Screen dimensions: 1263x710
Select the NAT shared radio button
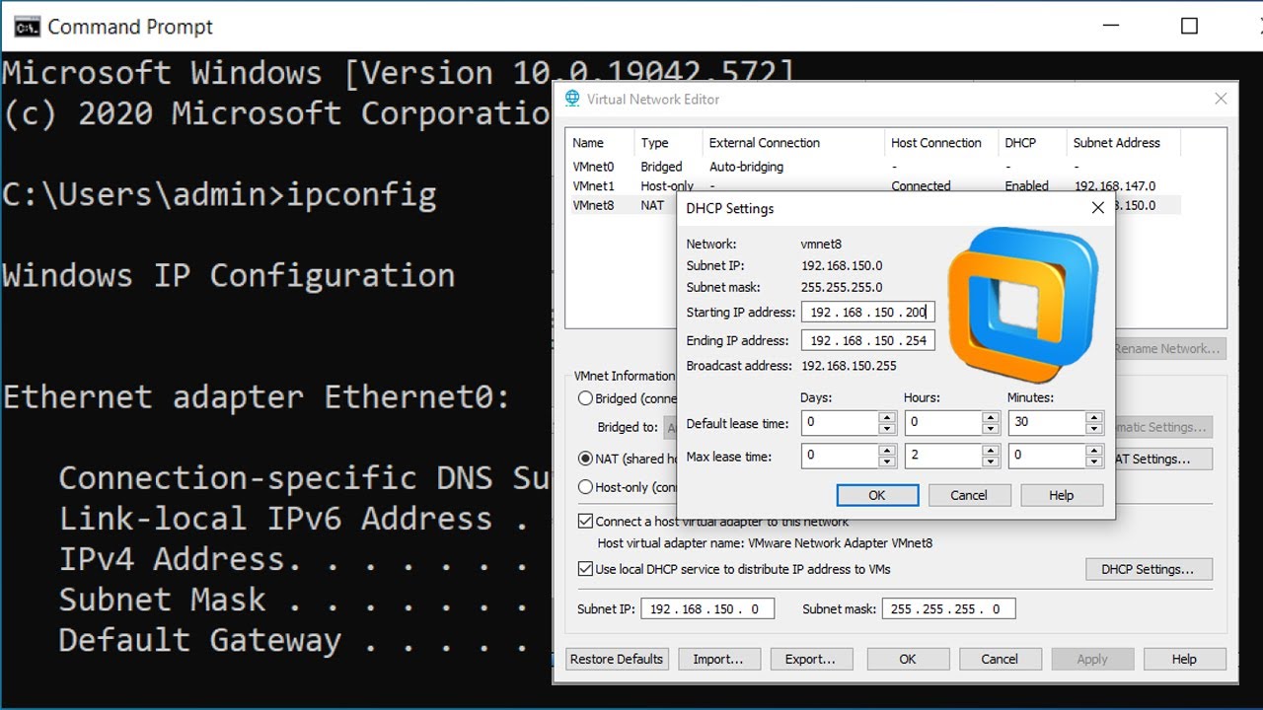pyautogui.click(x=586, y=459)
